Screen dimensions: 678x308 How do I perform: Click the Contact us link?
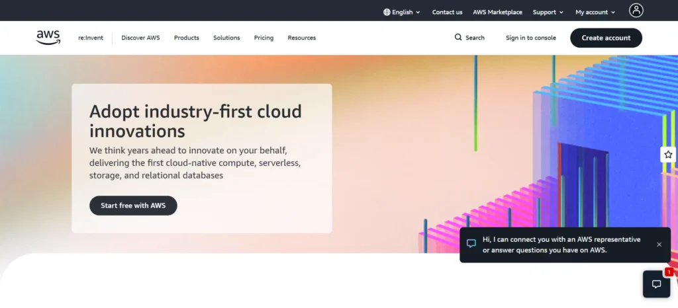click(x=447, y=12)
